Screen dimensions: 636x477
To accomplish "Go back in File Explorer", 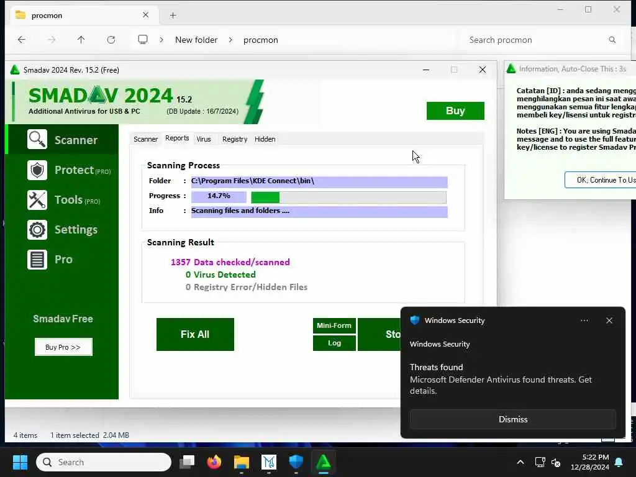I will pyautogui.click(x=22, y=40).
